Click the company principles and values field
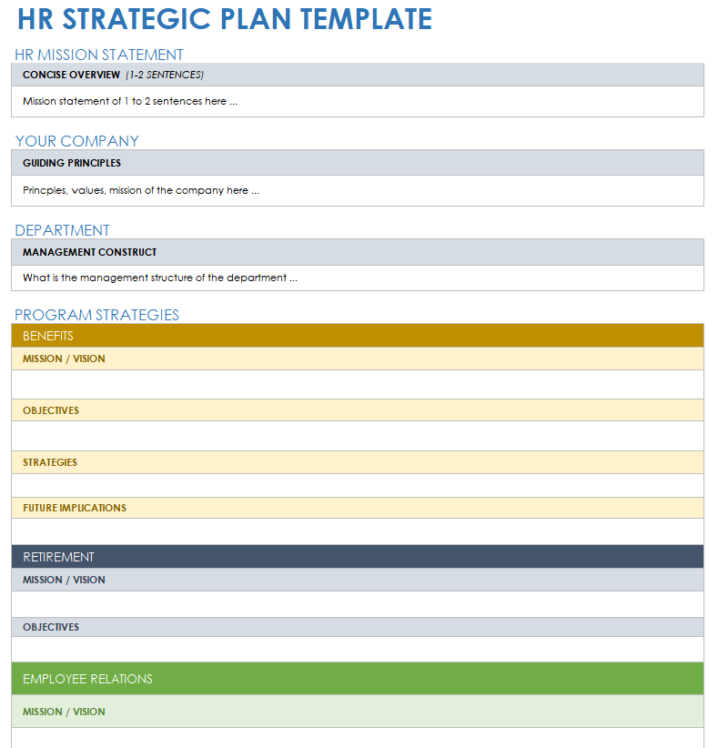 point(357,190)
